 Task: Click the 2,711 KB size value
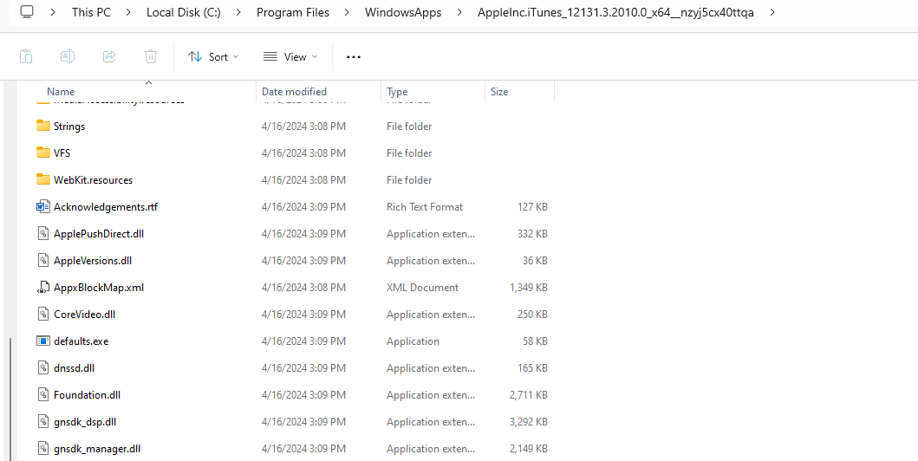529,395
